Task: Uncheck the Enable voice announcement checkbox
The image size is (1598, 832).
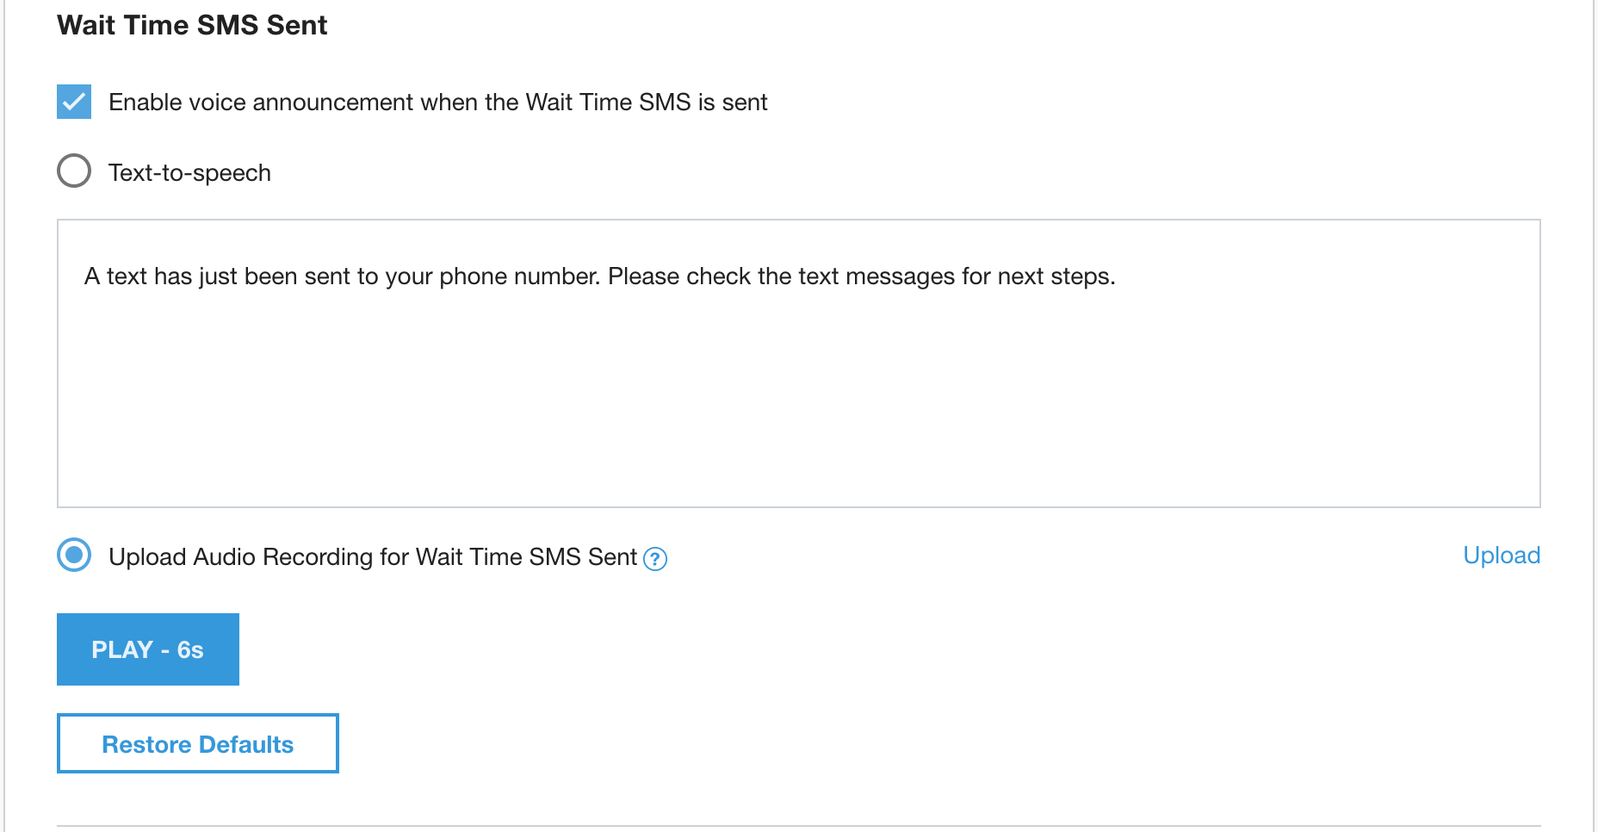Action: click(x=74, y=102)
